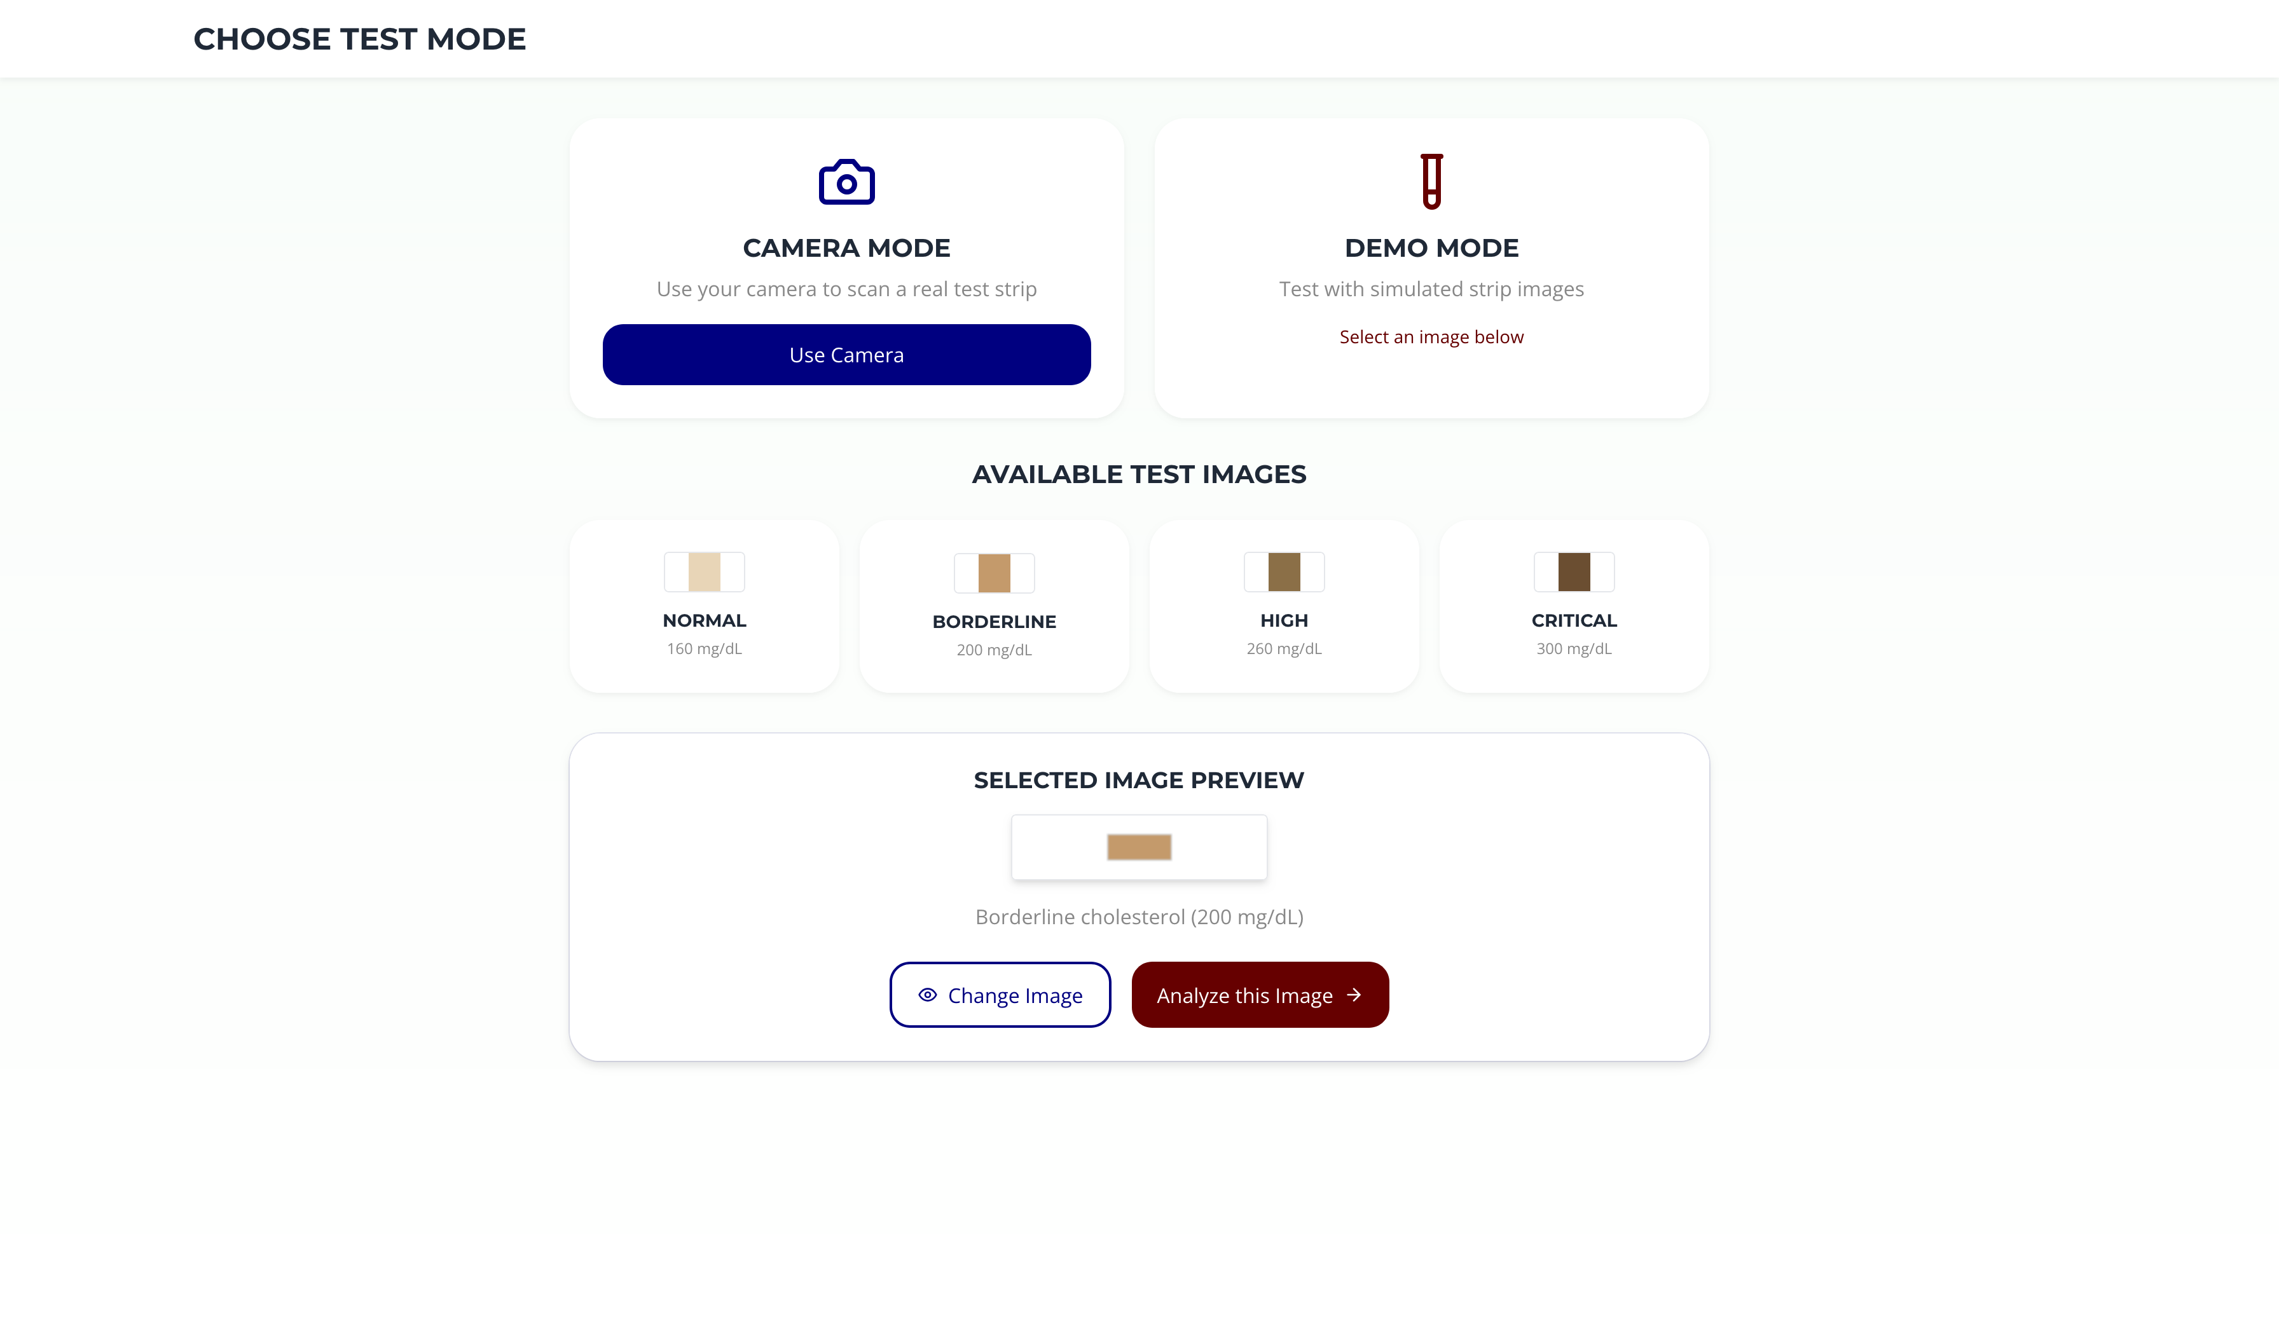The image size is (2279, 1317).
Task: Select the High test strip thumbnail
Action: [x=1283, y=571]
